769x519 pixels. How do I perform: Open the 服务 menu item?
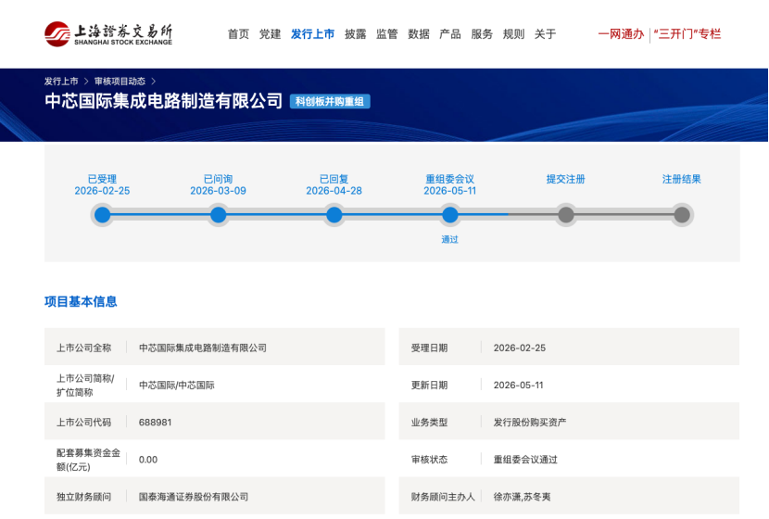pyautogui.click(x=482, y=34)
